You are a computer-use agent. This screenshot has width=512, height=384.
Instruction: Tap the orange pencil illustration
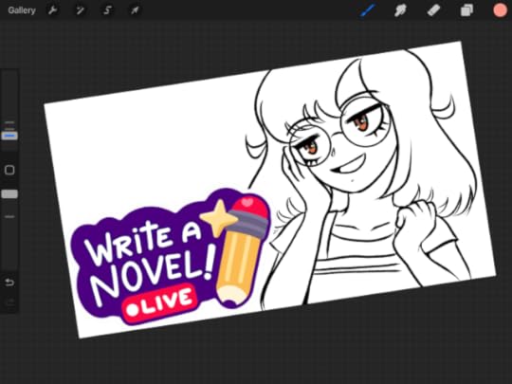pyautogui.click(x=241, y=251)
